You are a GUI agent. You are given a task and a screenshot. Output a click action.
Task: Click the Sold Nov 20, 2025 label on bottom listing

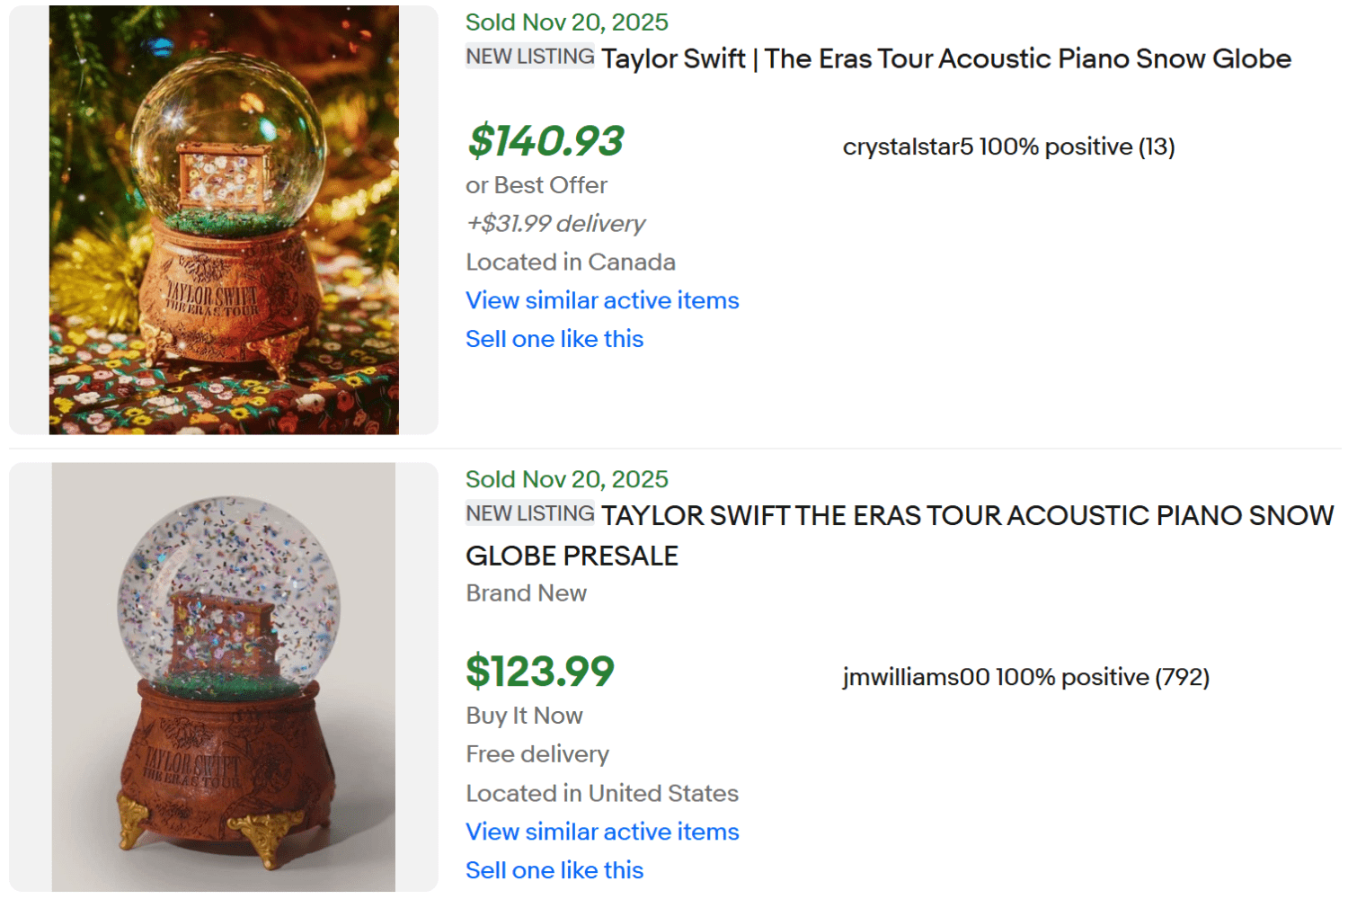pos(566,479)
